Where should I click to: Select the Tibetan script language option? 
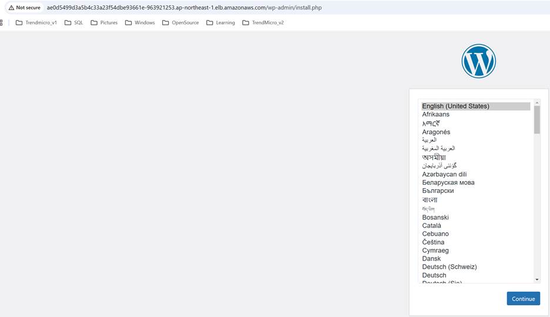pos(475,209)
